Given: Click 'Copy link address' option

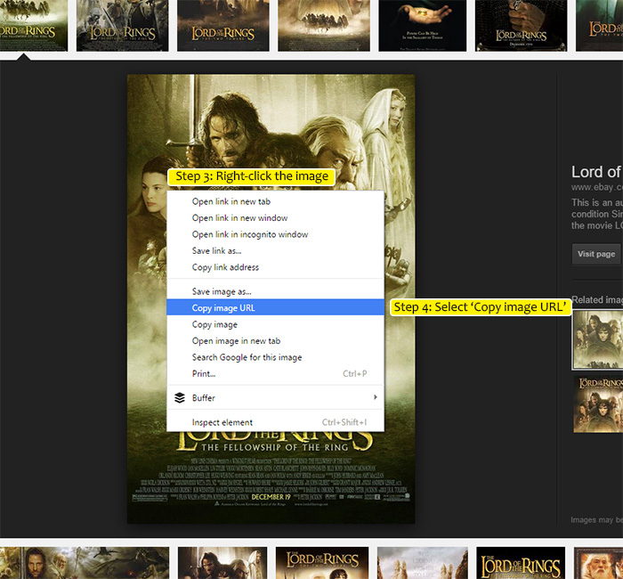Looking at the screenshot, I should (x=225, y=267).
